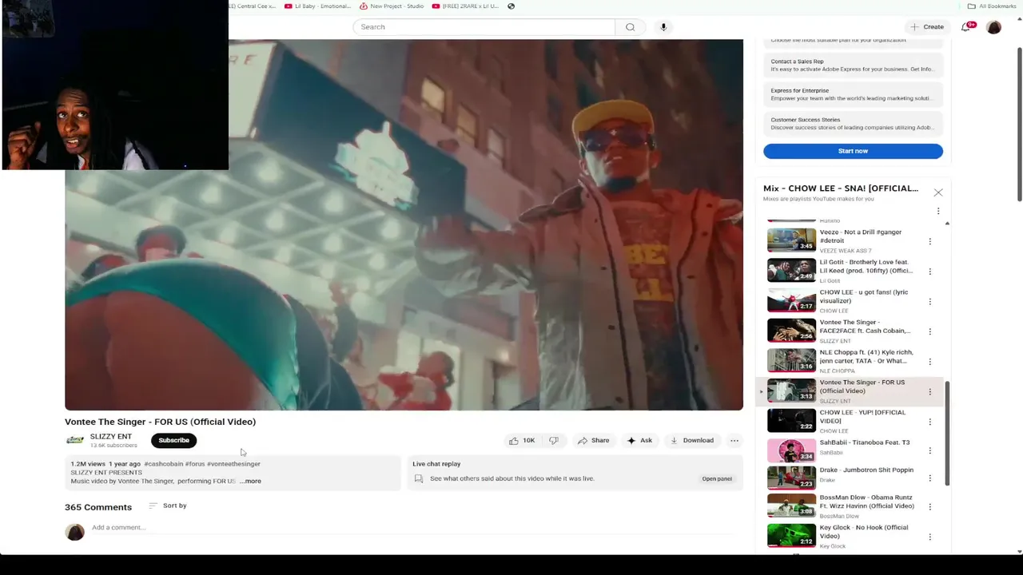This screenshot has width=1023, height=575.
Task: Open Lil Baby - Emotional bookmark
Action: (317, 6)
